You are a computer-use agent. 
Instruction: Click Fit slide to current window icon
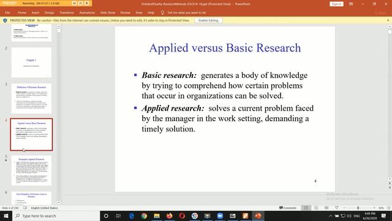coord(389,208)
